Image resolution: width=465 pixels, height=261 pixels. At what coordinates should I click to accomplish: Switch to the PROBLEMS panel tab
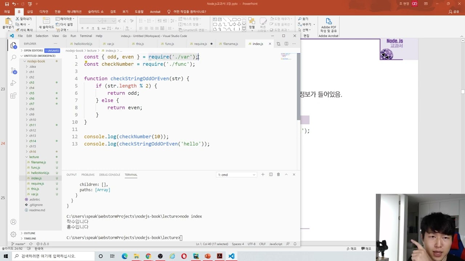click(88, 175)
